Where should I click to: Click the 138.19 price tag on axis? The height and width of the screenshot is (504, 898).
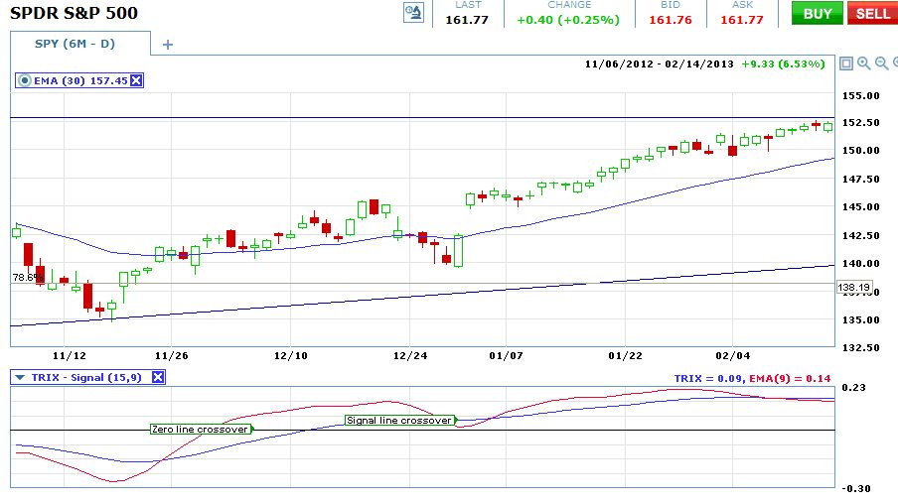pyautogui.click(x=854, y=287)
